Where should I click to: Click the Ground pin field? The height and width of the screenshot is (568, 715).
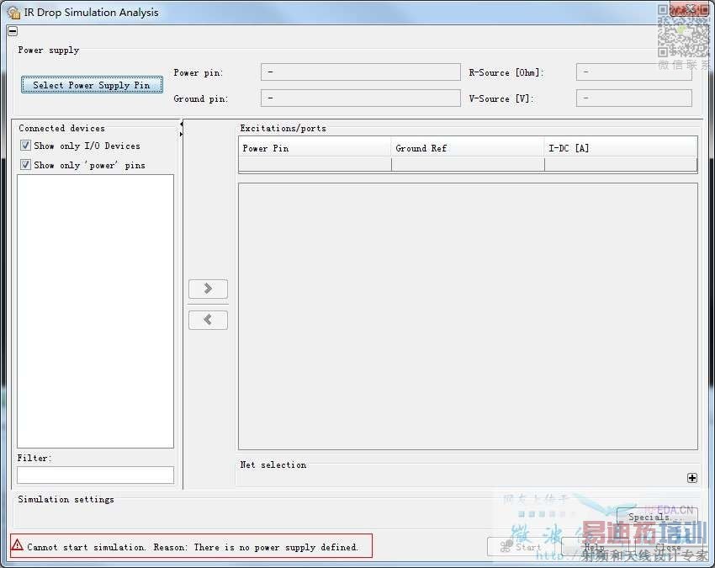click(360, 98)
